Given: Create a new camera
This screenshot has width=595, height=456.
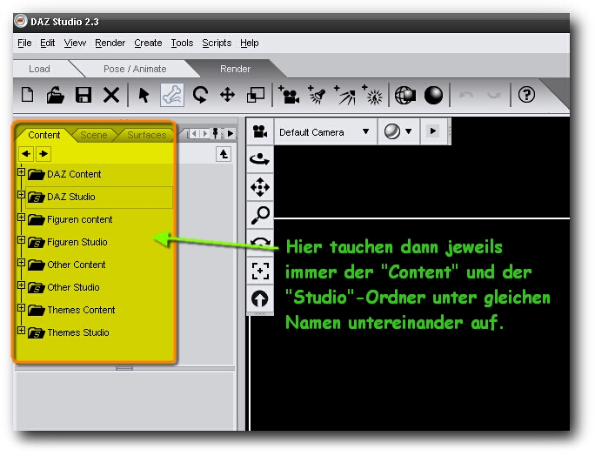Looking at the screenshot, I should [x=289, y=95].
